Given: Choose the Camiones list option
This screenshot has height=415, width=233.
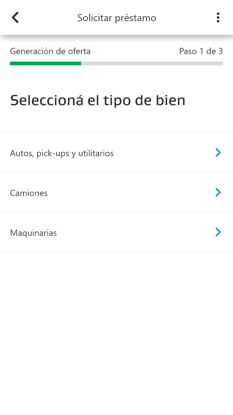Looking at the screenshot, I should point(116,193).
